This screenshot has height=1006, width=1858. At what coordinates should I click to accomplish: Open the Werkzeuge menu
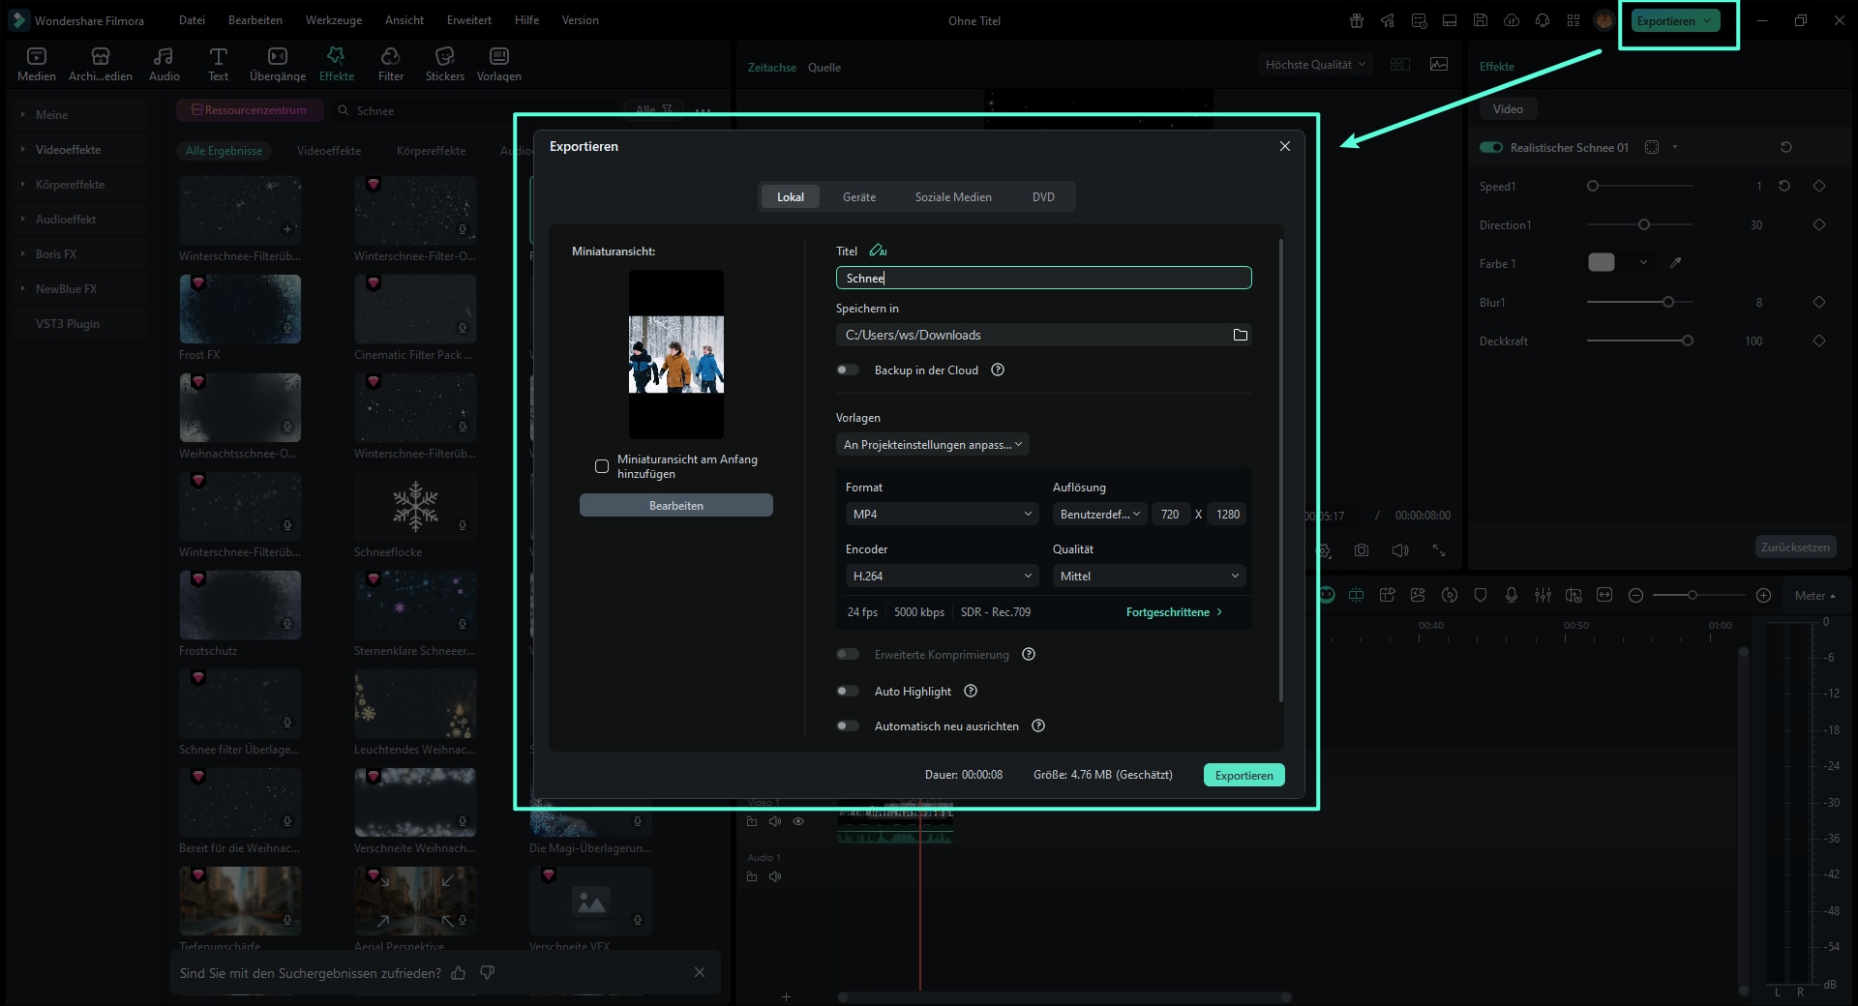(x=333, y=20)
